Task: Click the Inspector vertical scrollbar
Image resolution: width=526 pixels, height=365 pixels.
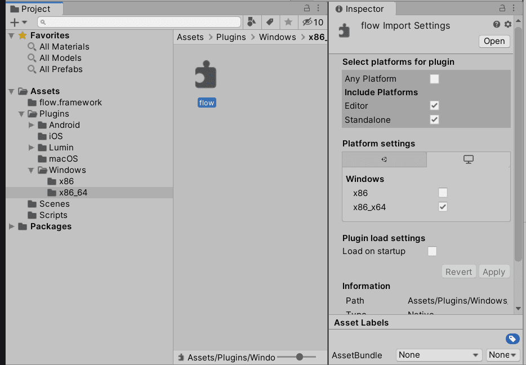Action: tap(518, 144)
